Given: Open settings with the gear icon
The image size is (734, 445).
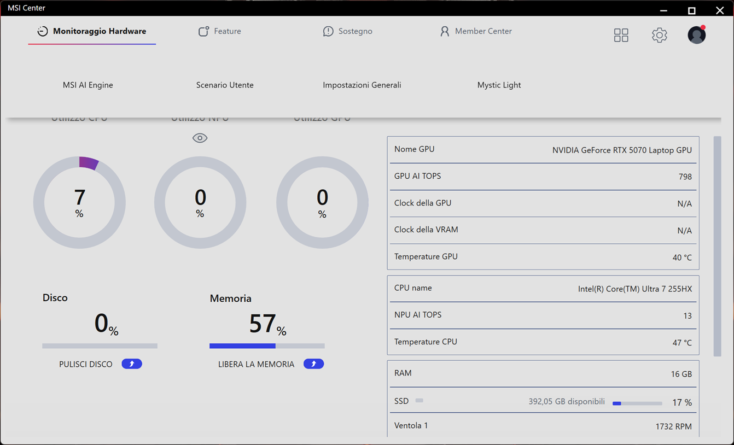Looking at the screenshot, I should tap(659, 35).
